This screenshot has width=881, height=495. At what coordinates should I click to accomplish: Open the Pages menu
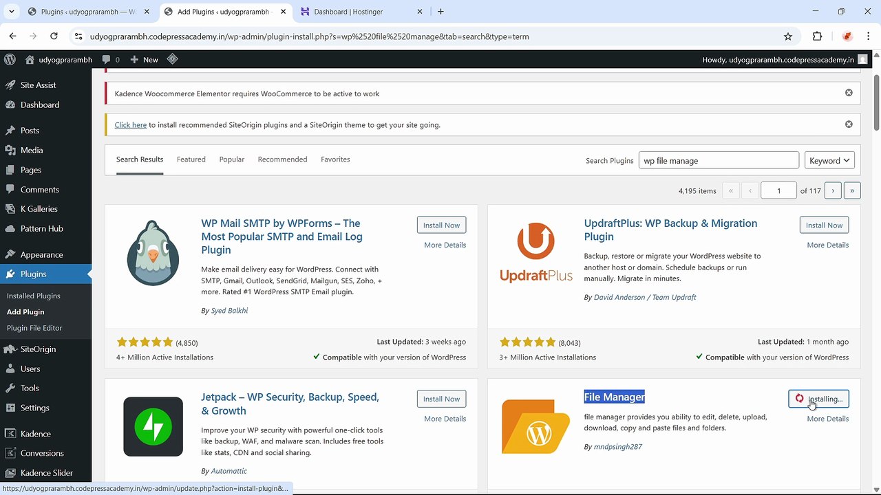(x=31, y=170)
